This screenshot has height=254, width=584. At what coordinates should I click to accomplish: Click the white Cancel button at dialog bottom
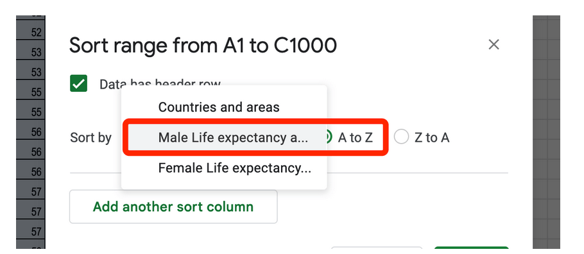click(377, 248)
